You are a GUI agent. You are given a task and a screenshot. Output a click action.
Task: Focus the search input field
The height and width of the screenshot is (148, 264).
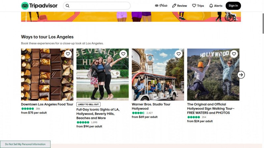(99, 6)
